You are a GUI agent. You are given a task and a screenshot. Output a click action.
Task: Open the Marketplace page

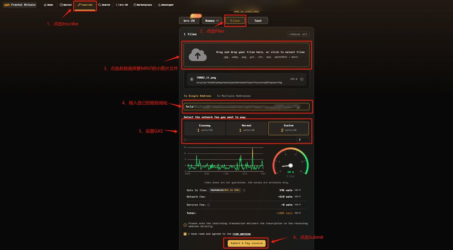coord(143,5)
